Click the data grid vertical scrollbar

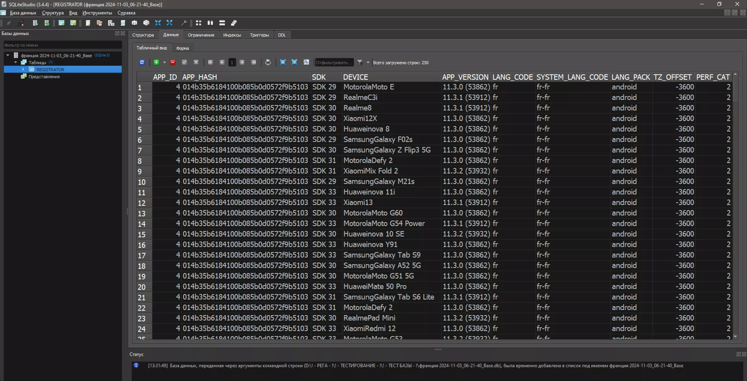(x=735, y=206)
